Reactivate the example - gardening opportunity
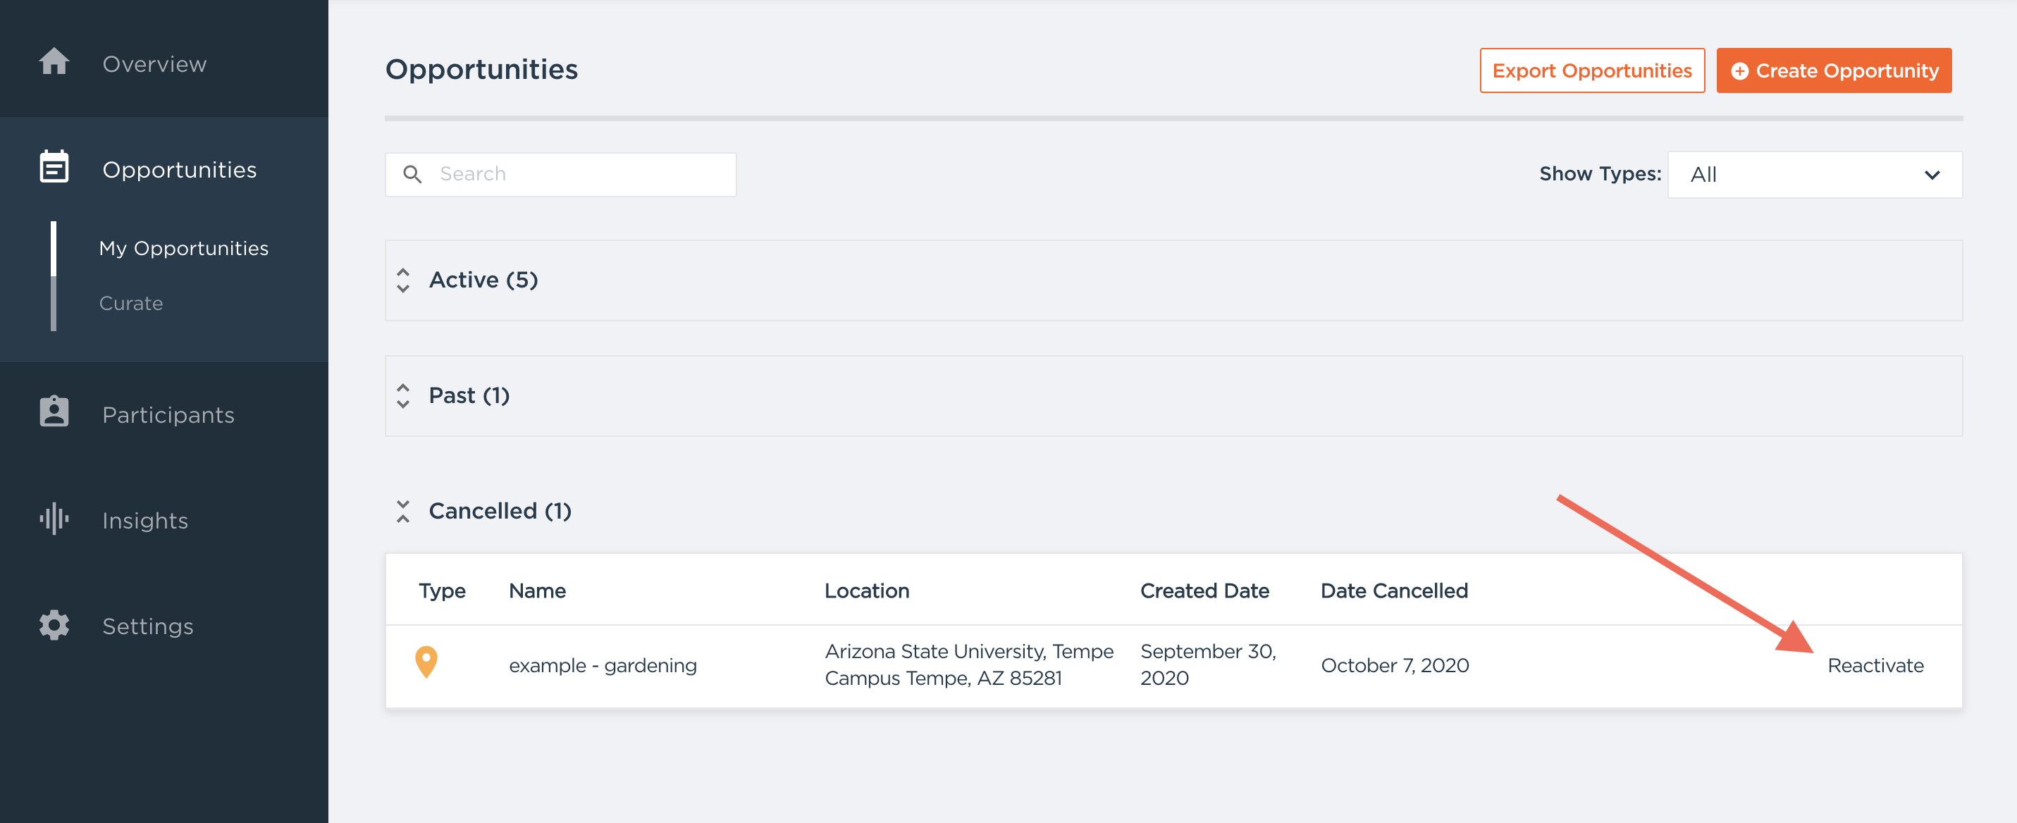Viewport: 2017px width, 823px height. tap(1875, 665)
